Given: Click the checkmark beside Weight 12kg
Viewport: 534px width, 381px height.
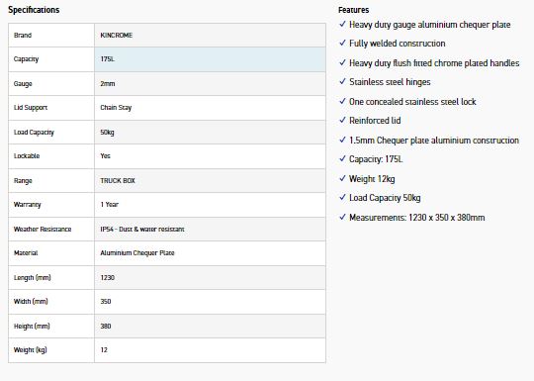Looking at the screenshot, I should (x=342, y=178).
